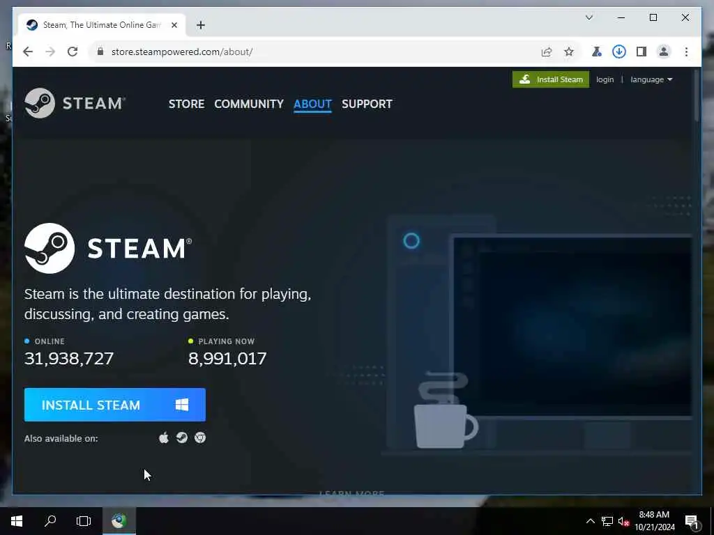Open the notification center icon

(692, 522)
